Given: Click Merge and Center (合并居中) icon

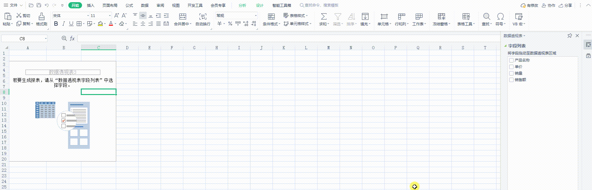Looking at the screenshot, I should 183,16.
